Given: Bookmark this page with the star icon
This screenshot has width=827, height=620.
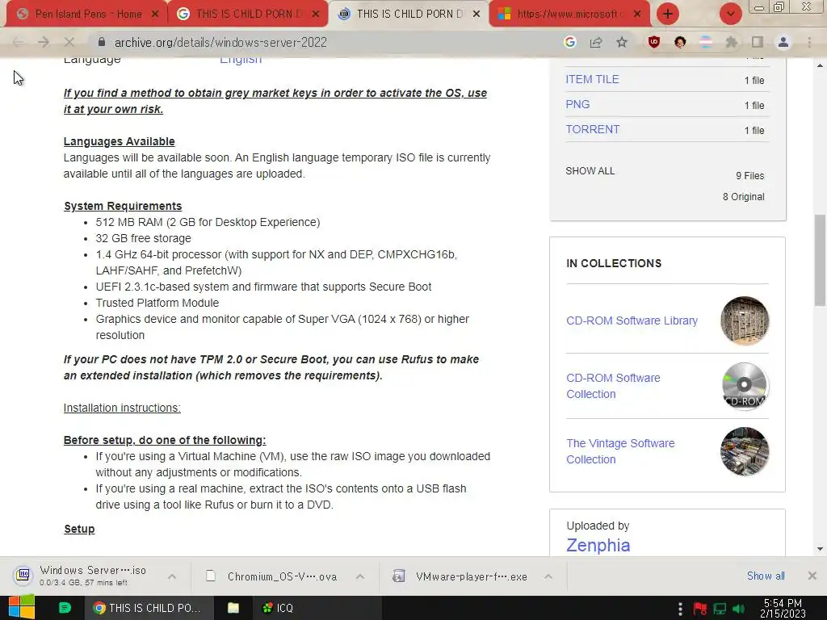Looking at the screenshot, I should pyautogui.click(x=622, y=42).
